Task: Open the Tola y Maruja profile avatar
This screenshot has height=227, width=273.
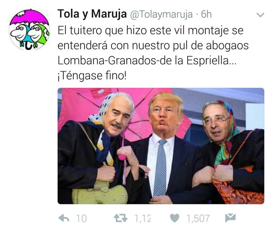Action: tap(29, 29)
